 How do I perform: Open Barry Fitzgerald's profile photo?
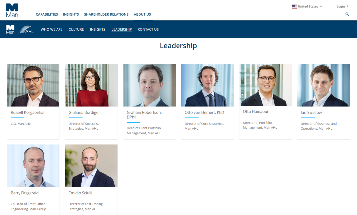point(33,166)
